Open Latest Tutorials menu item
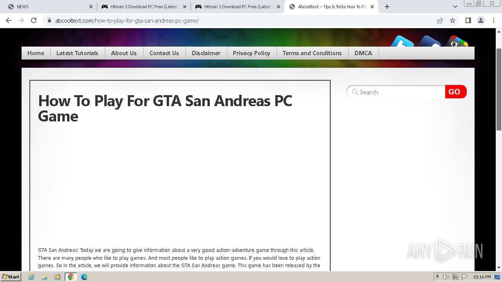 click(x=77, y=53)
